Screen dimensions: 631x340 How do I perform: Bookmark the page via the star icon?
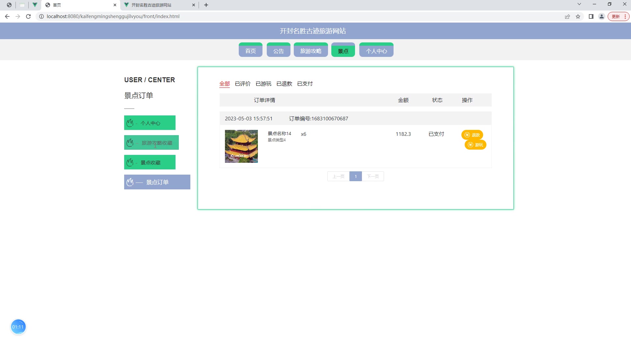click(x=578, y=16)
